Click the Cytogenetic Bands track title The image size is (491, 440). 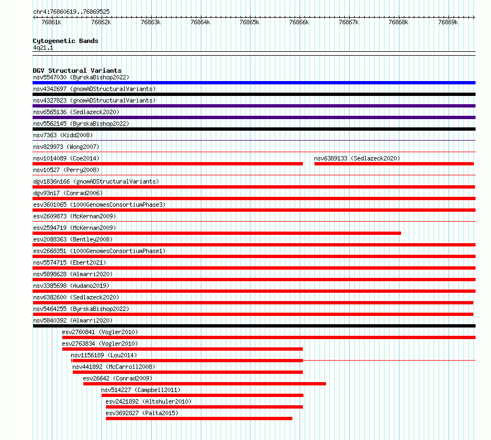point(66,41)
